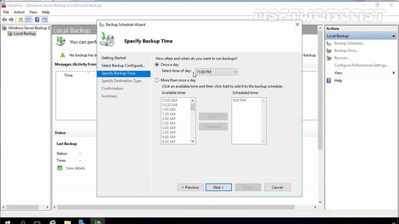Screen dimensions: 399x224
Task: Click the Available time list scroll up arrow
Action: [x=193, y=101]
